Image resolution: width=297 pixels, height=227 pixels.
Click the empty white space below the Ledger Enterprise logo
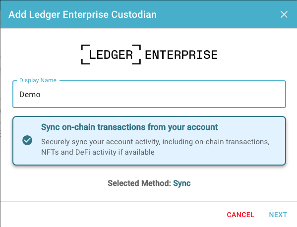(149, 71)
